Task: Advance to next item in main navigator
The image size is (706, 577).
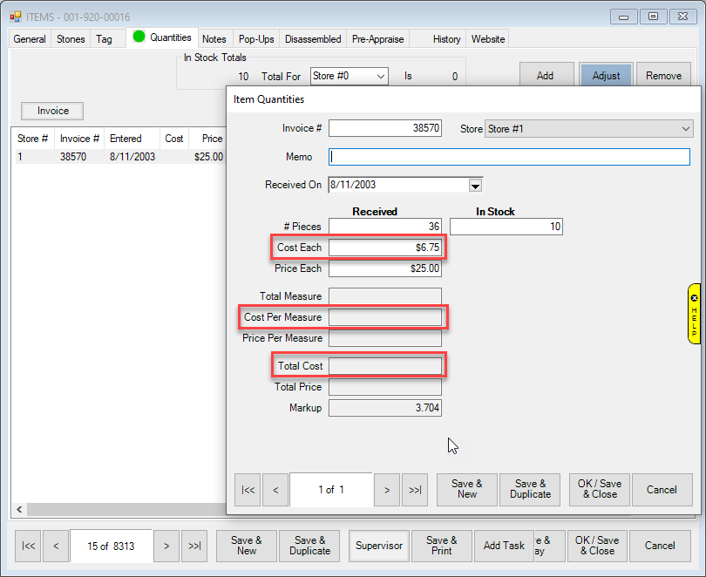Action: [166, 546]
